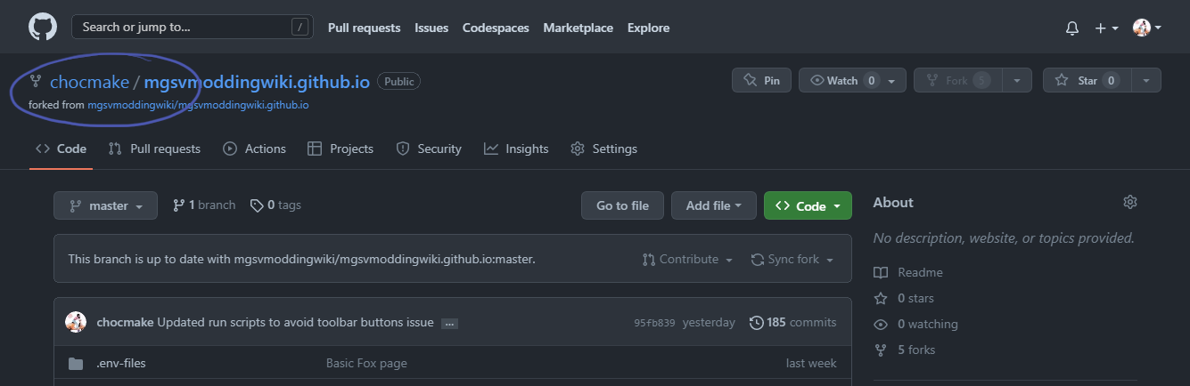The image size is (1190, 386).
Task: Click the "yesterday" commit timestamp
Action: tap(709, 323)
